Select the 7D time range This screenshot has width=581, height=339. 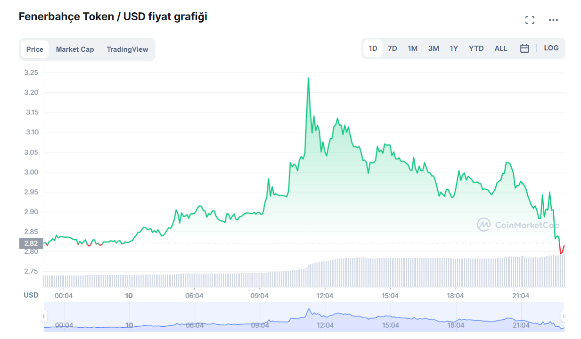click(x=392, y=48)
